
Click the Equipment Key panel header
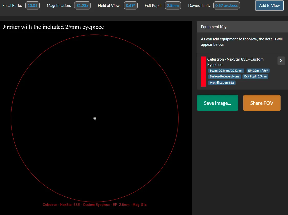pyautogui.click(x=242, y=27)
